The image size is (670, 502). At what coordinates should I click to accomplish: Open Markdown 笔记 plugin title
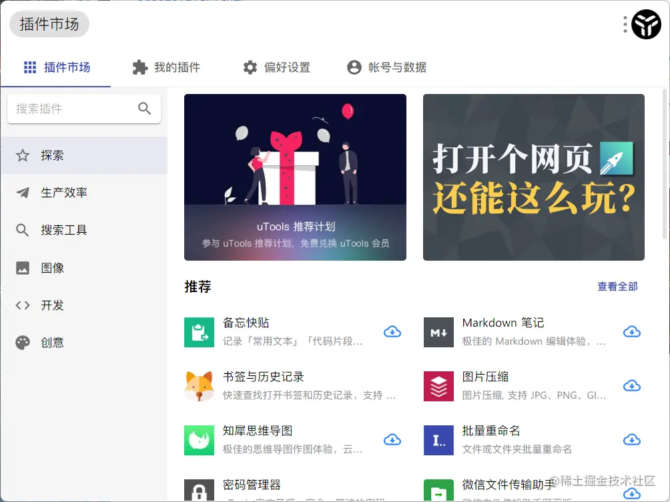pos(503,323)
